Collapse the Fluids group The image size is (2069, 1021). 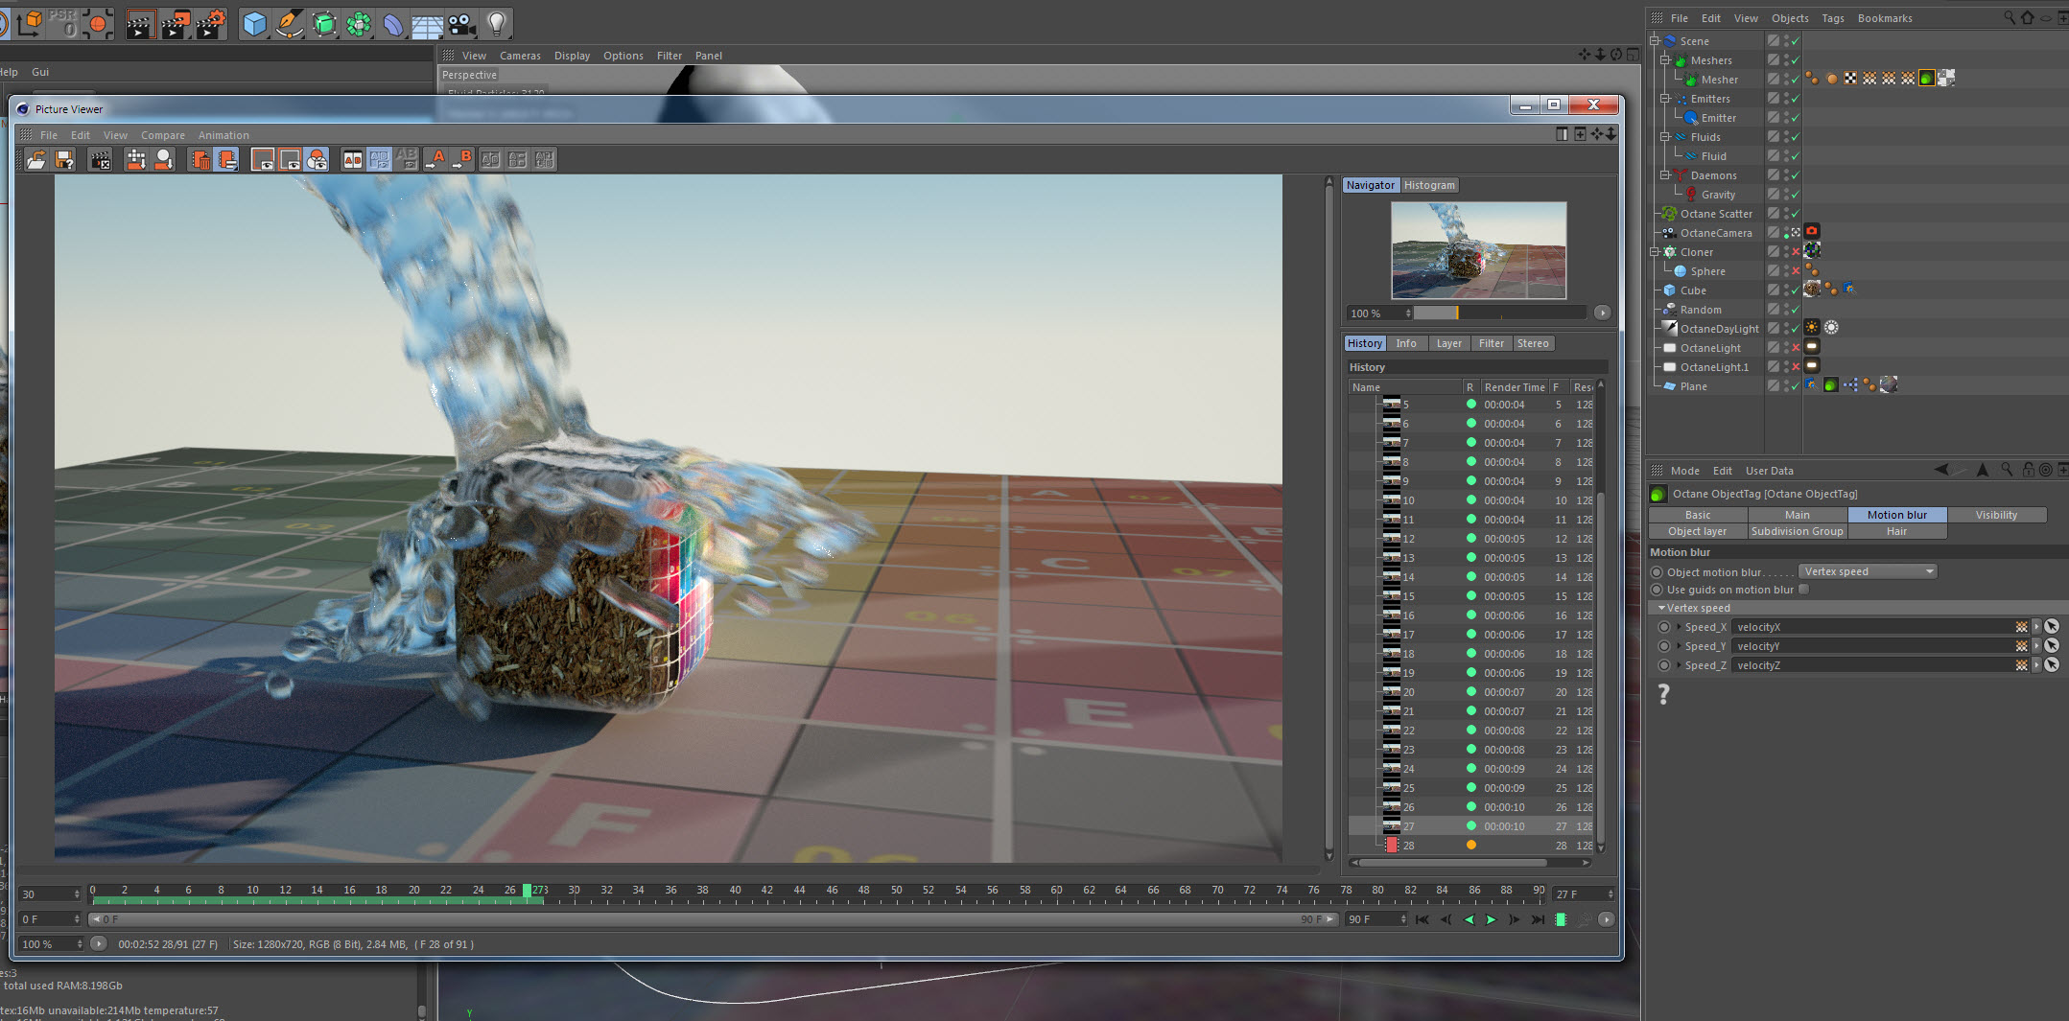tap(1665, 137)
